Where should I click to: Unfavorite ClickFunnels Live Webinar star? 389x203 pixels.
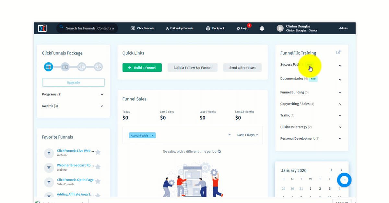[x=98, y=152]
